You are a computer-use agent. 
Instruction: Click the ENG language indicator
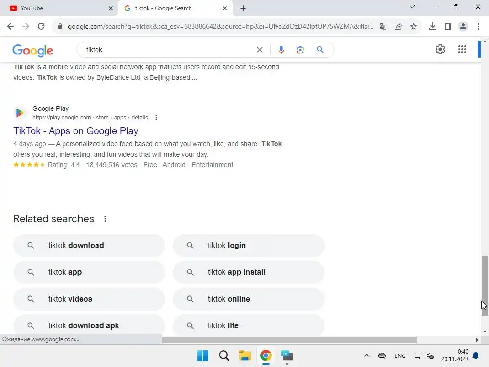pos(400,356)
